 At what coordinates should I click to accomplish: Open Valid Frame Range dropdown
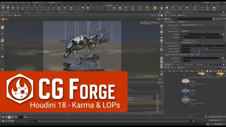tap(193, 25)
